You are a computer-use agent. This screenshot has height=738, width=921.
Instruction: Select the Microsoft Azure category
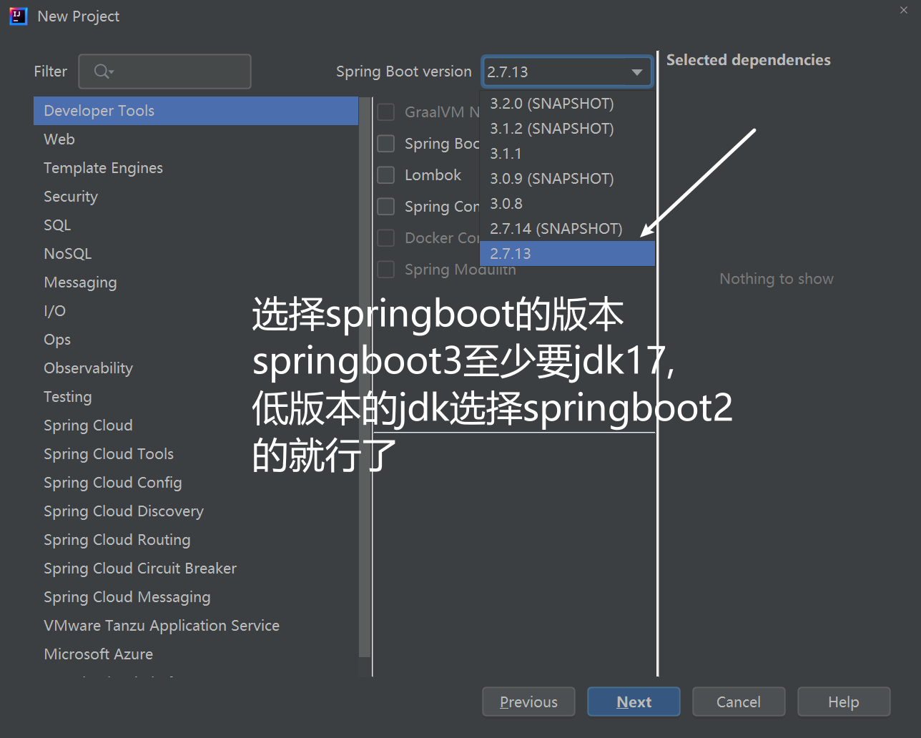pyautogui.click(x=196, y=654)
